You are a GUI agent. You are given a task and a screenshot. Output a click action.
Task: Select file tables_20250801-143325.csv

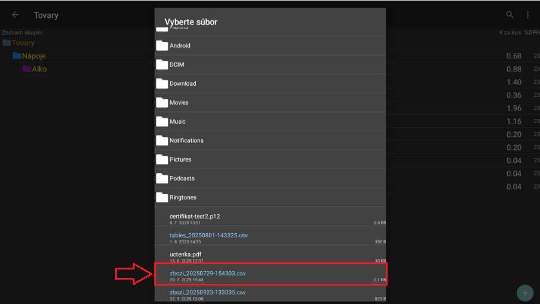[208, 236]
